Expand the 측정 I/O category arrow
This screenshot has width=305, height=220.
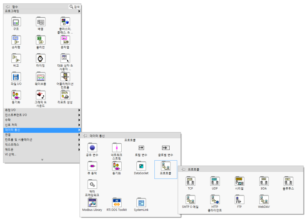[79, 110]
